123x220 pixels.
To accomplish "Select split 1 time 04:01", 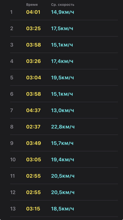I will pos(33,12).
